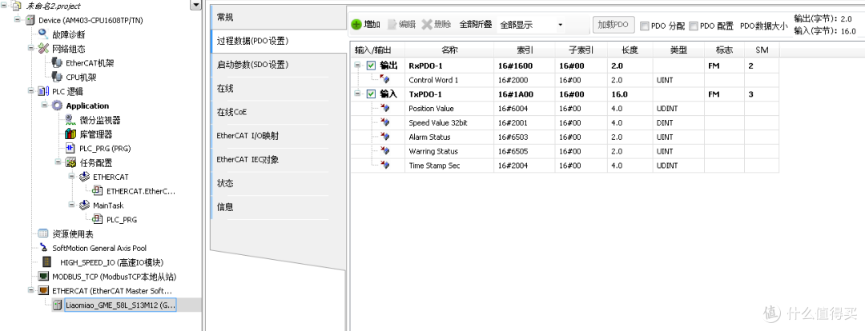Click the green Add PDO icon
The image size is (865, 331).
coord(356,24)
